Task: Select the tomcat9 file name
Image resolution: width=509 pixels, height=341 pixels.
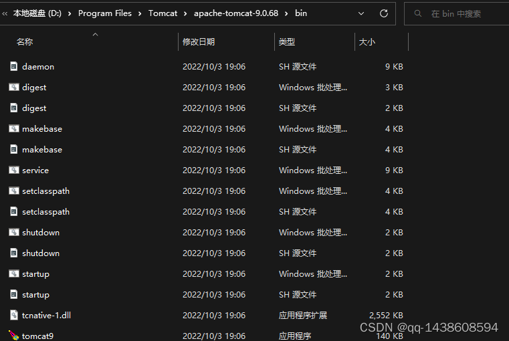Action: (x=37, y=336)
